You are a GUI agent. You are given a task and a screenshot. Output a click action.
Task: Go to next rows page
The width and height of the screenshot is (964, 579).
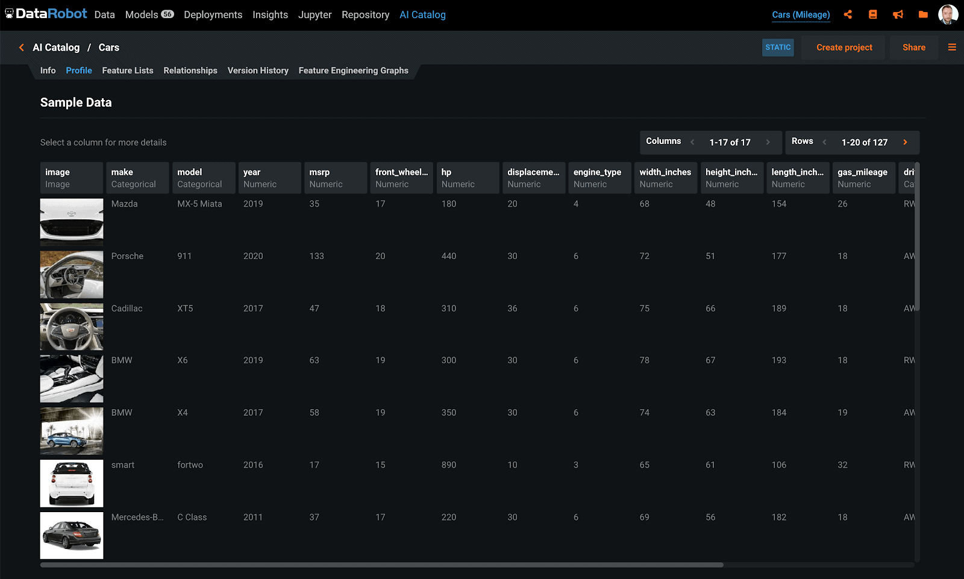[x=905, y=142]
